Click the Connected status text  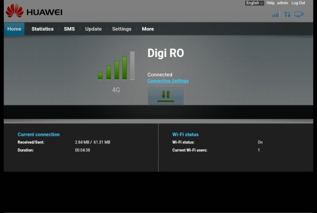pos(160,74)
